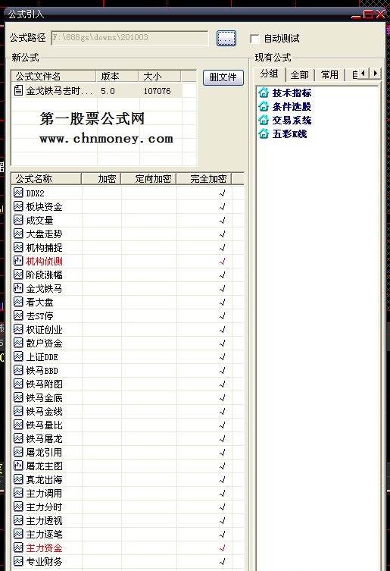Click the icon next to 阶段涨幅
Viewport: 390px width, 571px height.
coord(18,275)
